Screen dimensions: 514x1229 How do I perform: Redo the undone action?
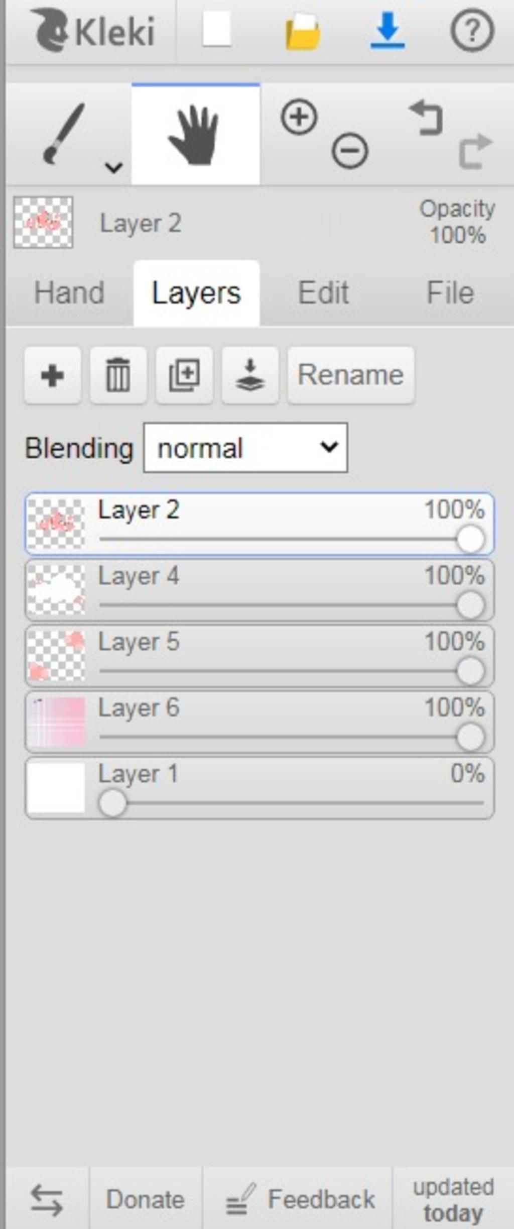point(475,151)
